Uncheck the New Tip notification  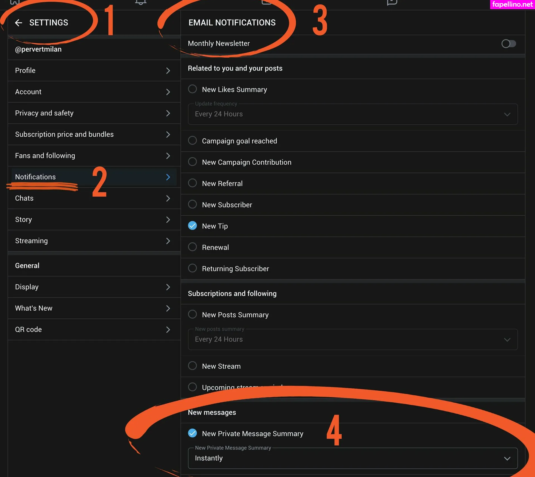[x=192, y=226]
